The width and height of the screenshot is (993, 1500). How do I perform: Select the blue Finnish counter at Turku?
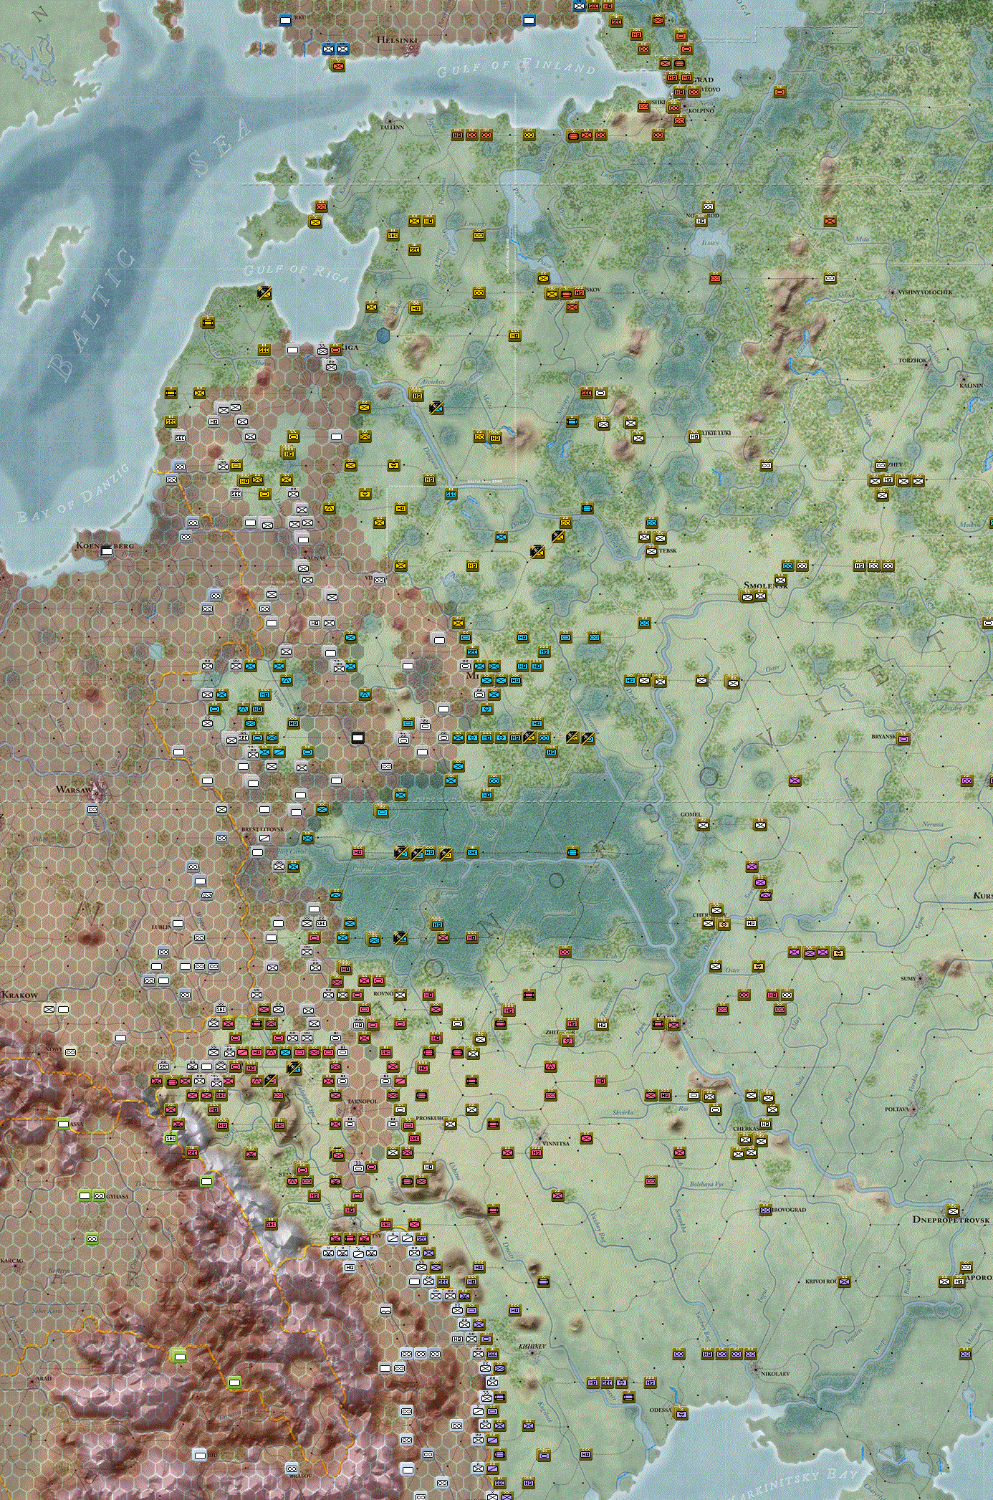285,20
